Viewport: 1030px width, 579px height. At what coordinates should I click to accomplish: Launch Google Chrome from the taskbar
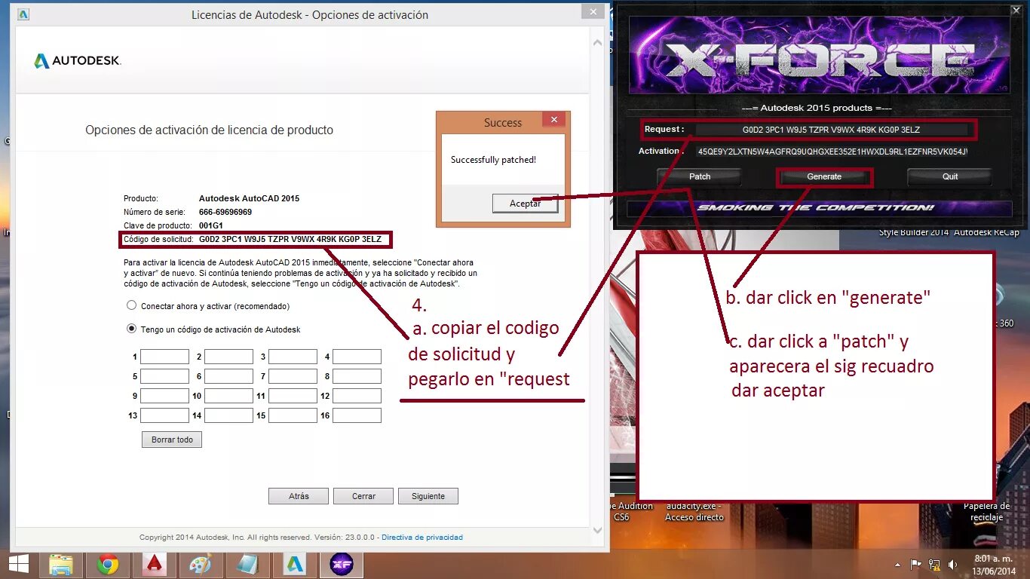108,565
